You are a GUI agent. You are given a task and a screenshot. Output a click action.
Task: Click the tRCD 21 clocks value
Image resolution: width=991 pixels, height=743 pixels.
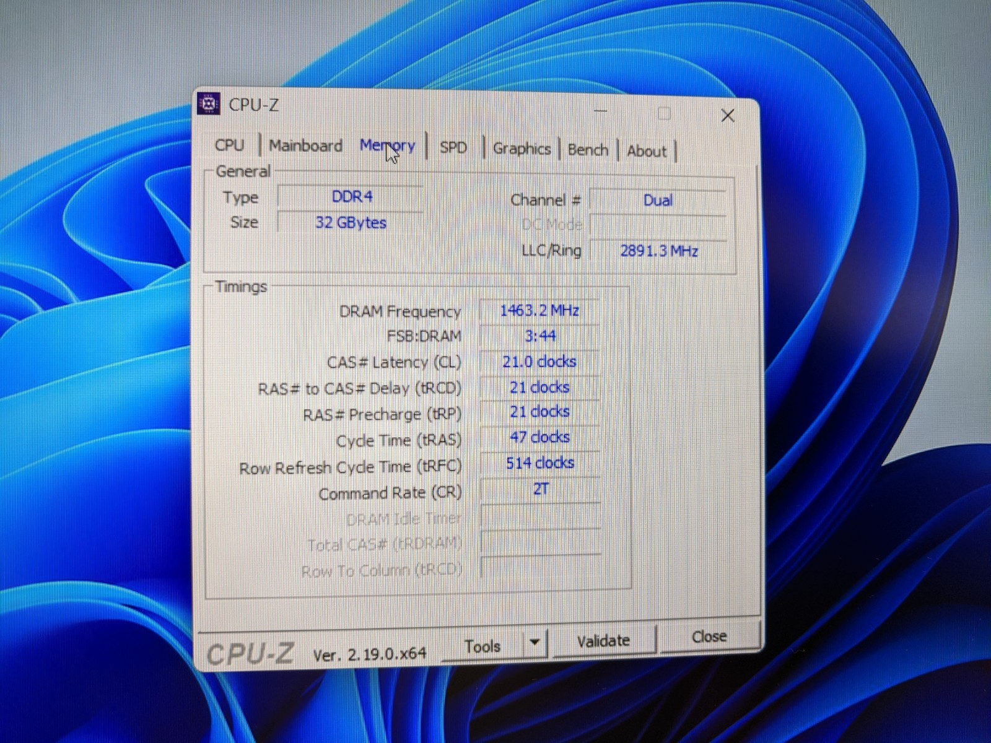click(x=539, y=387)
